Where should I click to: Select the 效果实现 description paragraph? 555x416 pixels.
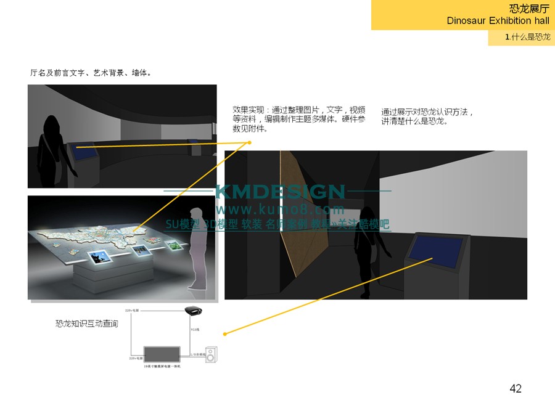pos(298,119)
